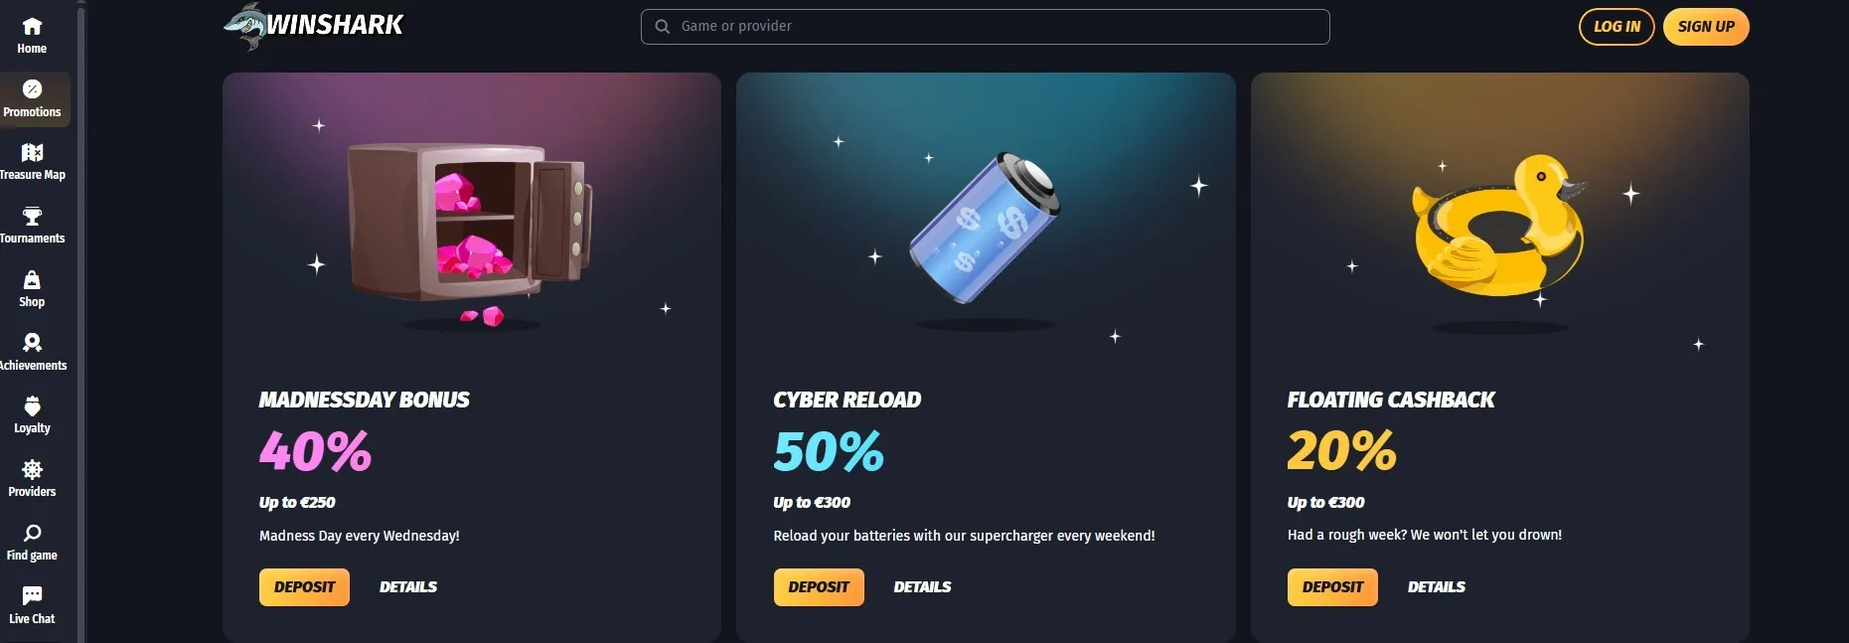
Task: Focus the Game or provider search field
Action: (x=985, y=27)
